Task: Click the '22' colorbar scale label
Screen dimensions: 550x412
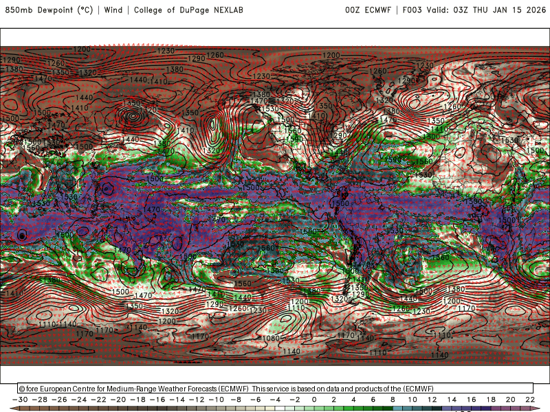Action: point(530,400)
